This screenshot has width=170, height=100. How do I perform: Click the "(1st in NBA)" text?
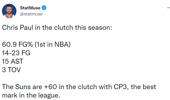(53, 44)
